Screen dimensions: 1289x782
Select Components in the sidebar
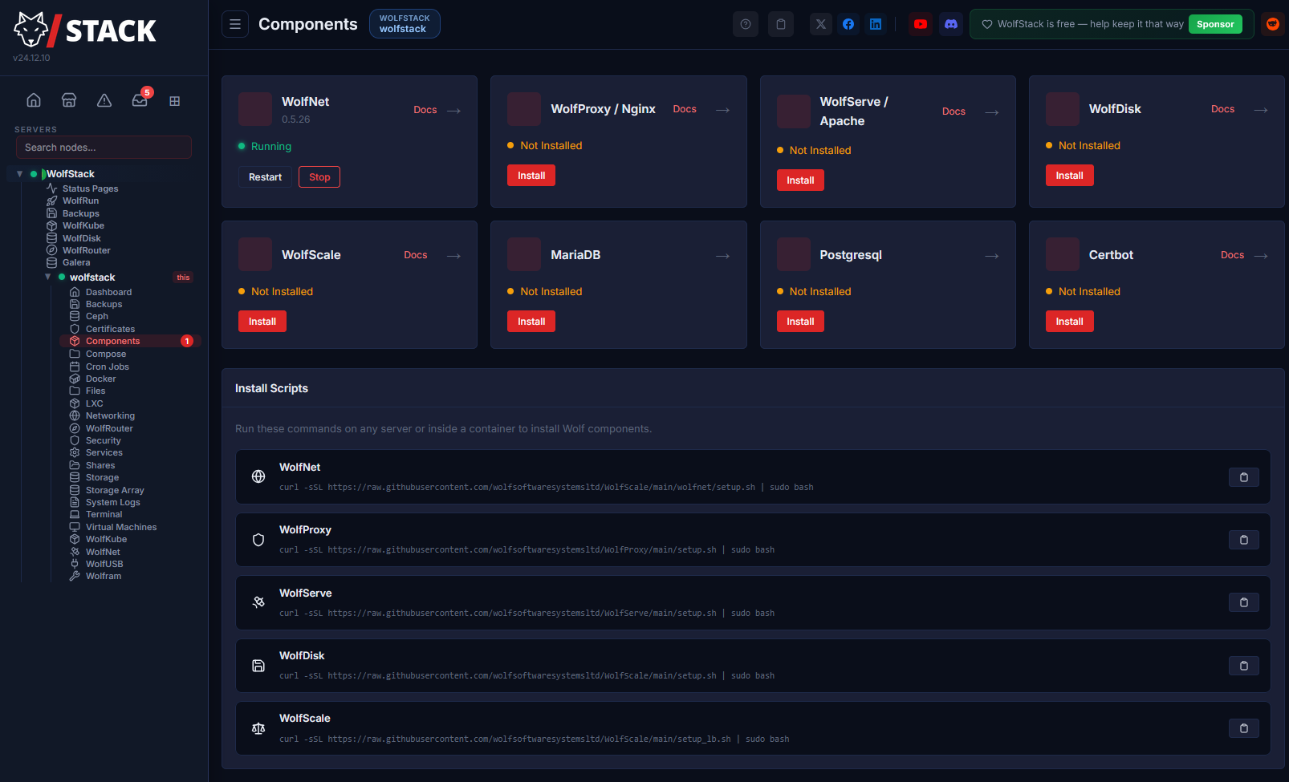[x=130, y=341]
